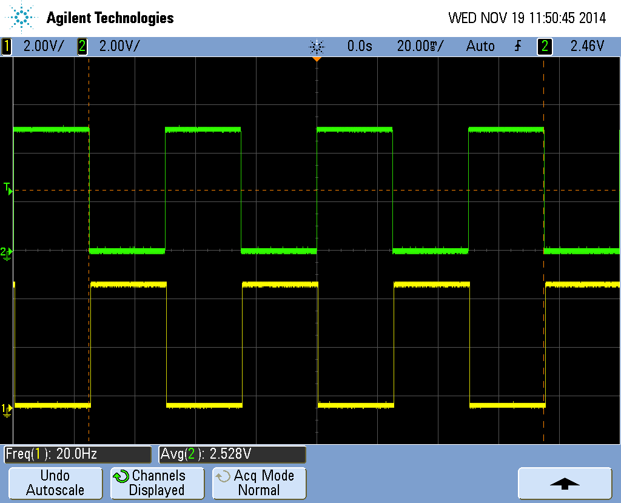The width and height of the screenshot is (621, 503).
Task: Click the channel 2 ground reference marker
Action: [x=6, y=252]
